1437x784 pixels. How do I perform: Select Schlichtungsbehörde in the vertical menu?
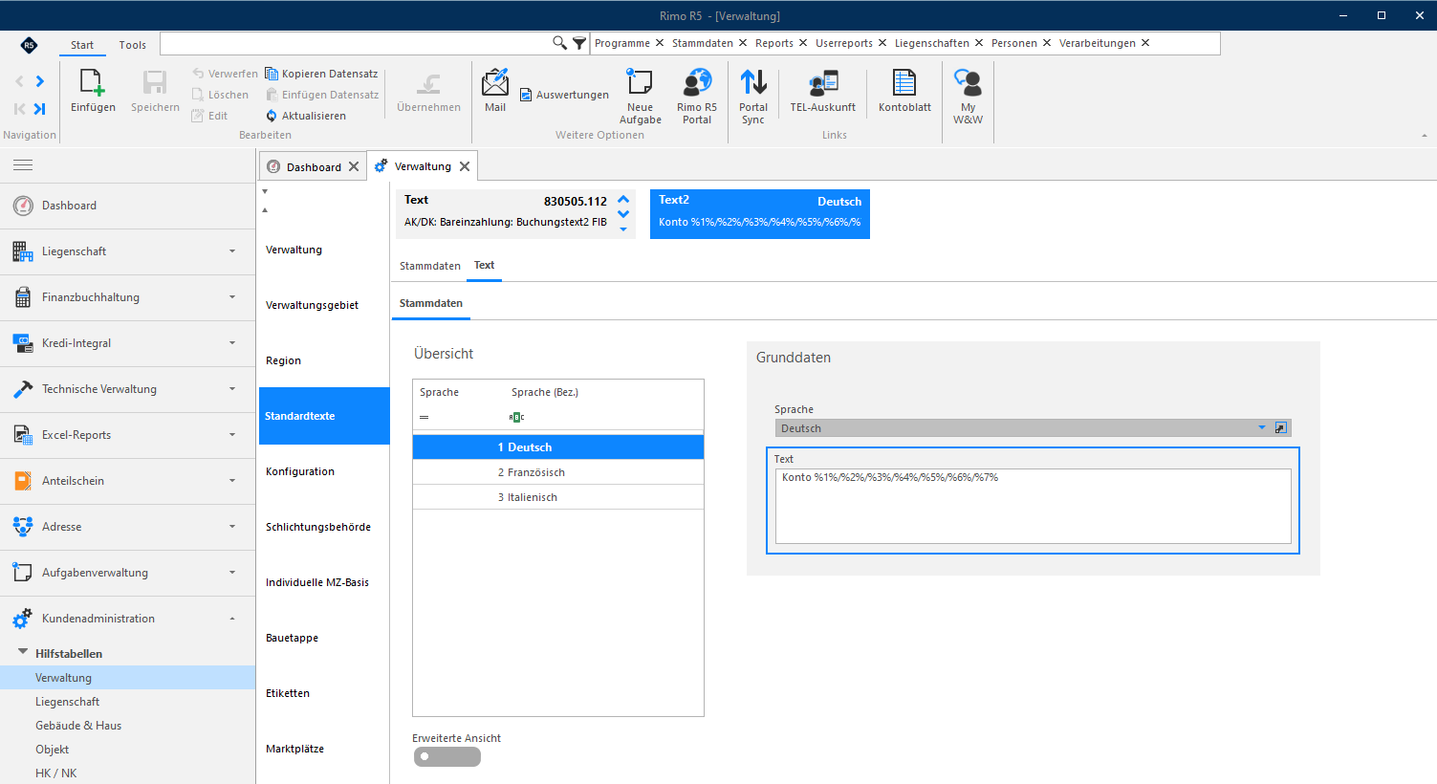(x=324, y=527)
